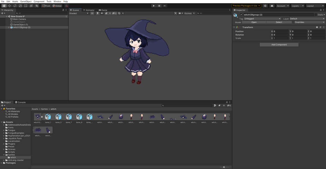Toggle hidden packages visibility in Project

pos(229,105)
